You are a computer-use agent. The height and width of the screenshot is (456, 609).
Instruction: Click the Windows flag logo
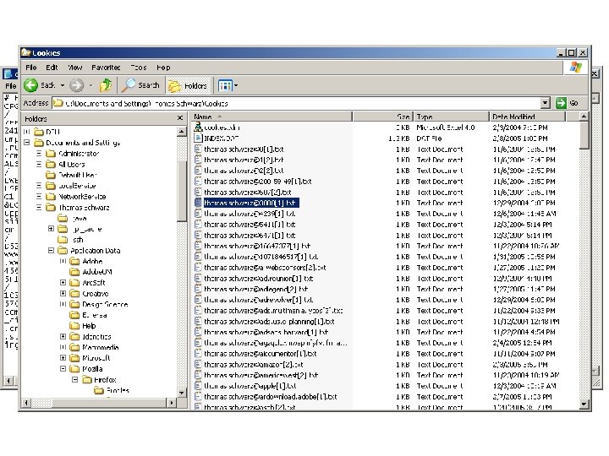click(576, 67)
